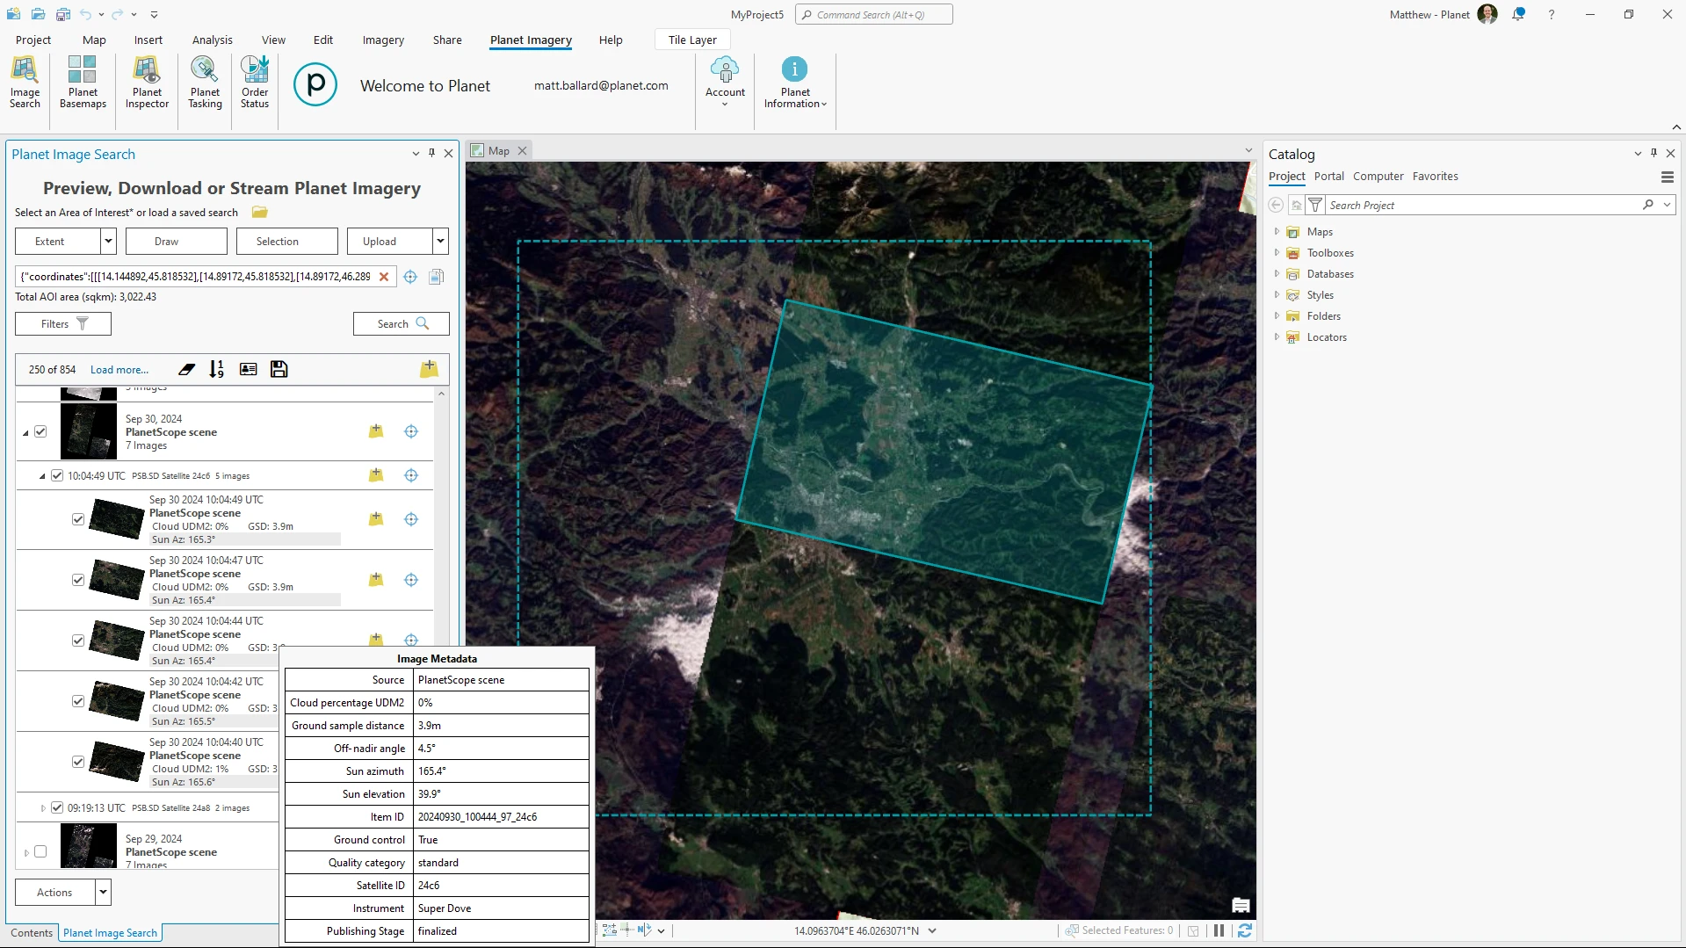Image resolution: width=1686 pixels, height=948 pixels.
Task: Open Catalog pane hamburger menu
Action: click(x=1667, y=177)
